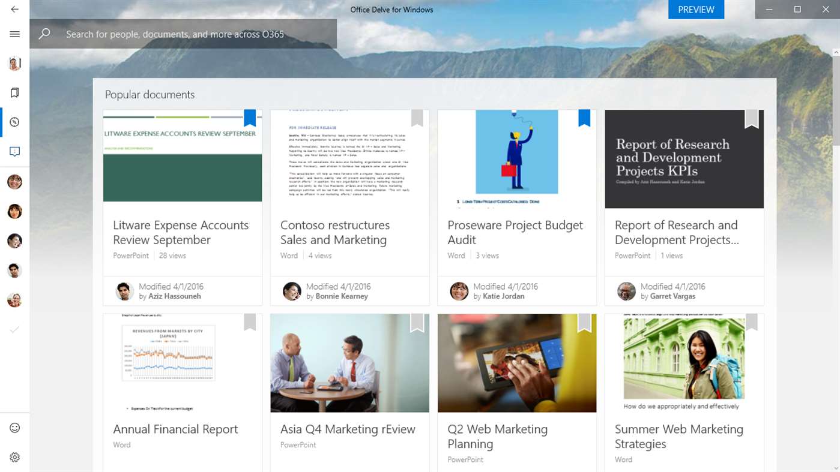
Task: Select fifth colleague avatar in sidebar
Action: tap(14, 300)
